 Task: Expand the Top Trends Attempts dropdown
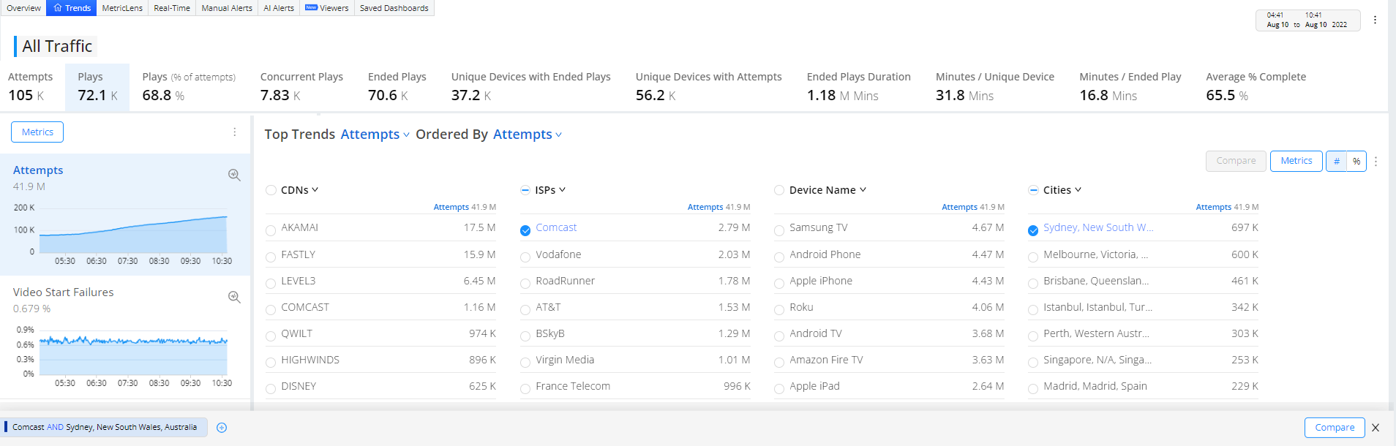coord(375,135)
